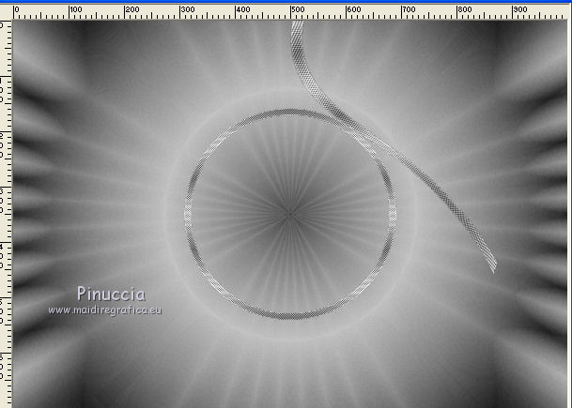The height and width of the screenshot is (408, 572).
Task: Click the center point of radial burst
Action: pyautogui.click(x=290, y=214)
